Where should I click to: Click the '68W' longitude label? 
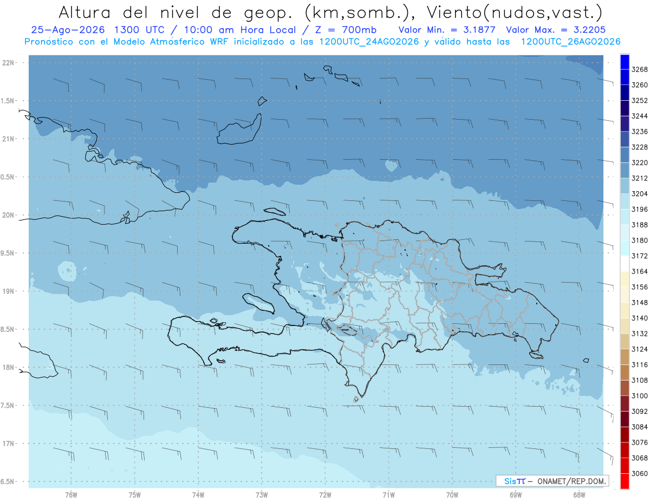(578, 495)
